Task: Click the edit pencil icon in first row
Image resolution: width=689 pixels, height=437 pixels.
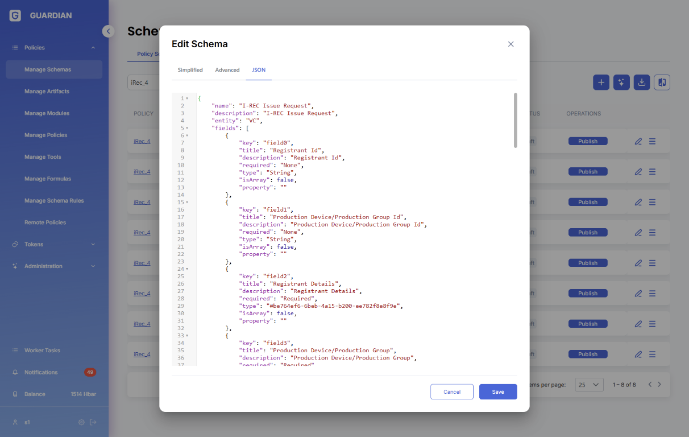Action: [x=638, y=141]
